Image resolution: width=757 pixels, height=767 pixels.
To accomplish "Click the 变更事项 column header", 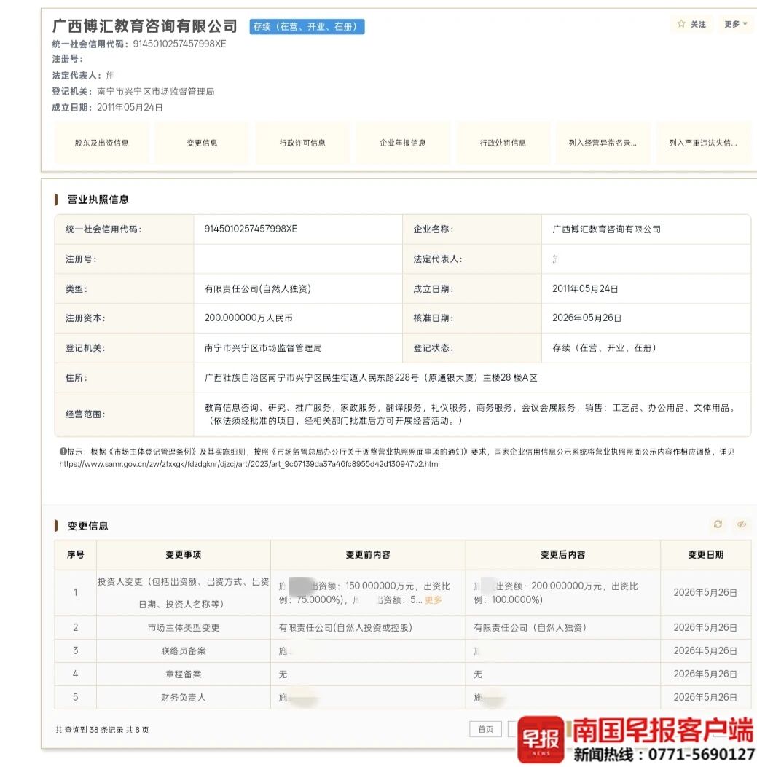I will [184, 555].
